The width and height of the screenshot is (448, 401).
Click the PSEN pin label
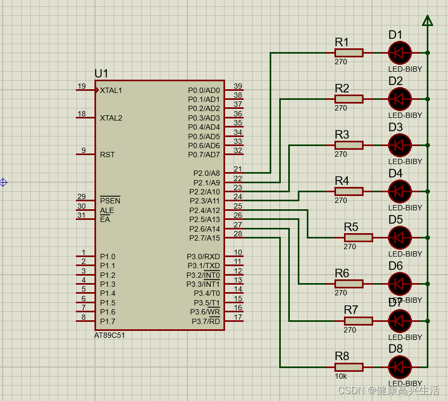pyautogui.click(x=110, y=201)
